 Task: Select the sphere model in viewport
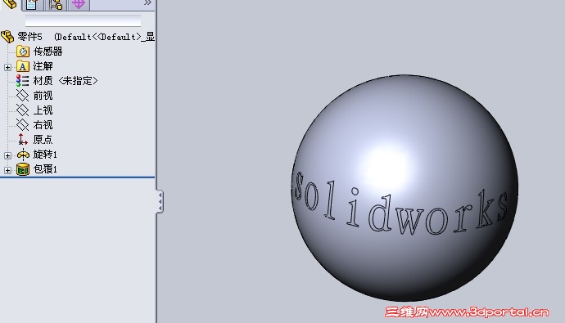[405, 188]
